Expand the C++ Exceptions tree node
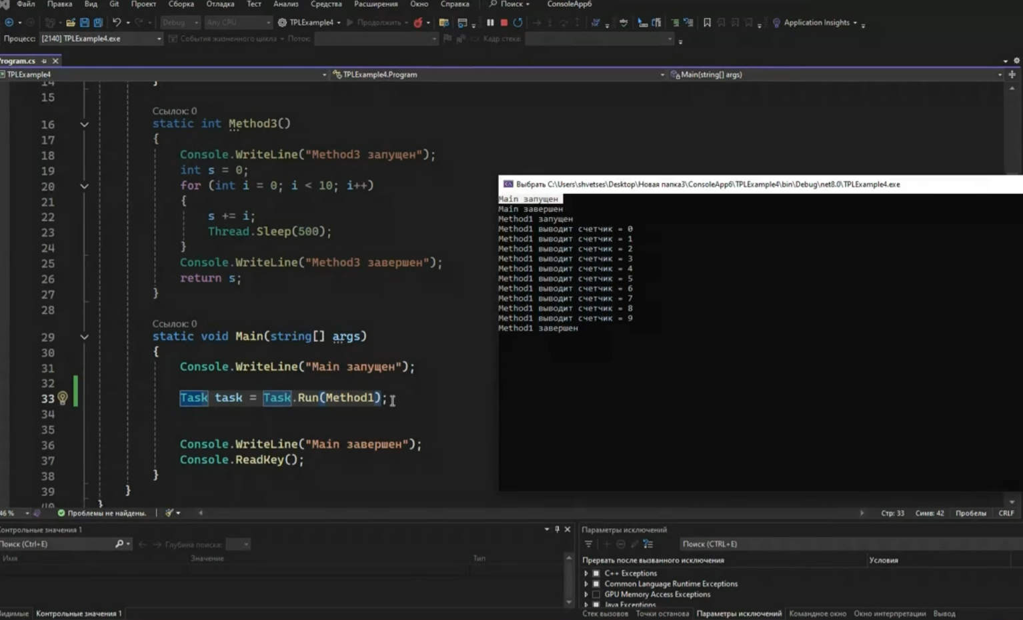1023x620 pixels. 586,573
